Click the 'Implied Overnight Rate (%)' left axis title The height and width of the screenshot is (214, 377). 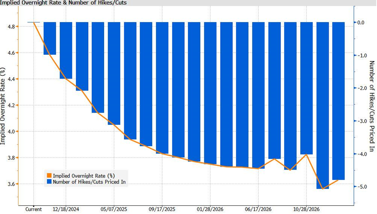(x=3, y=106)
